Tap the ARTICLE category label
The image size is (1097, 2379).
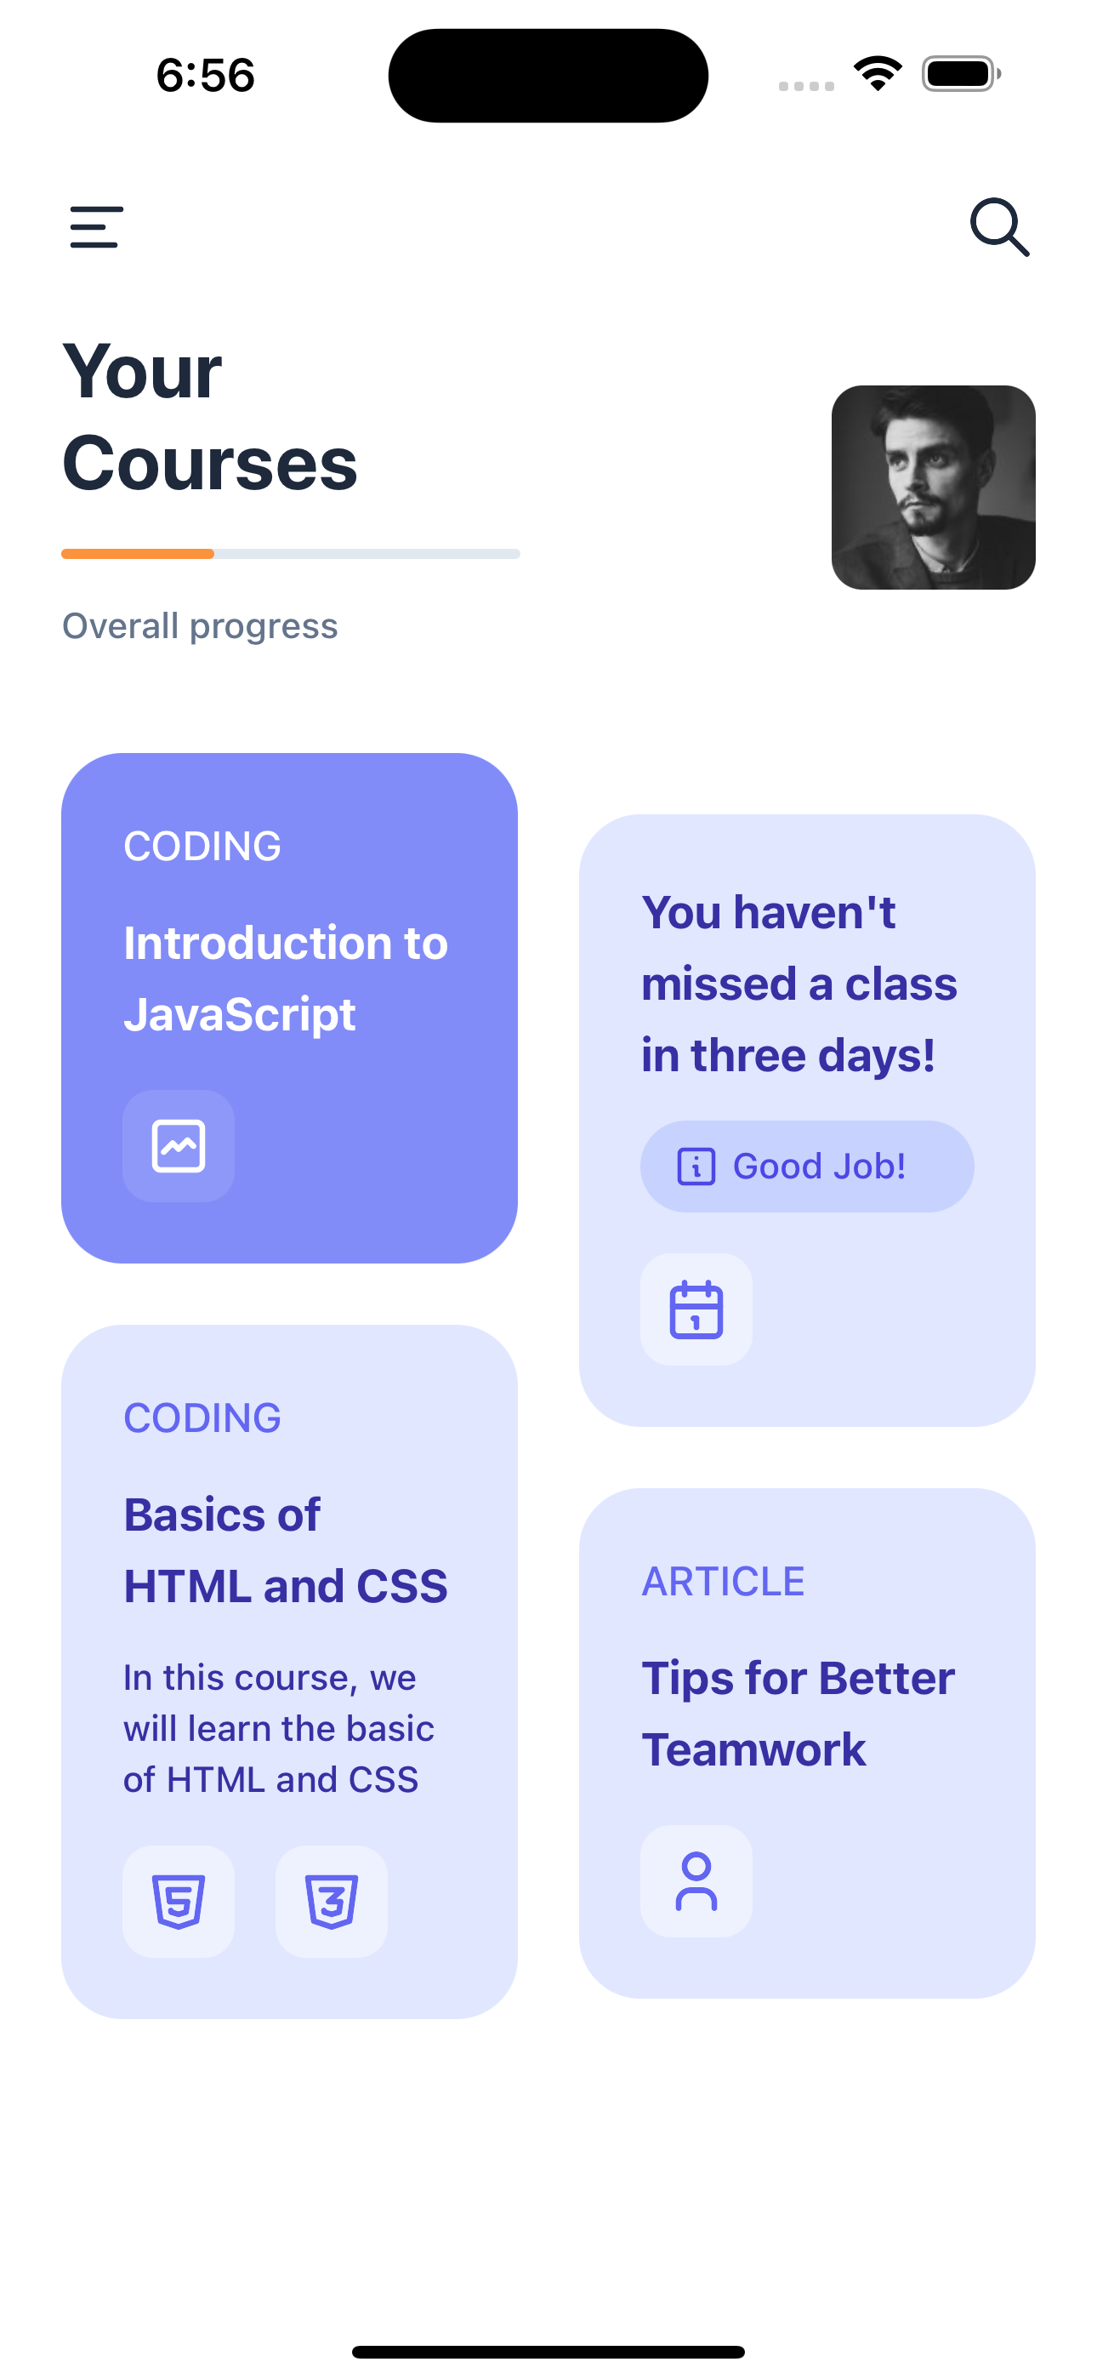click(x=723, y=1582)
